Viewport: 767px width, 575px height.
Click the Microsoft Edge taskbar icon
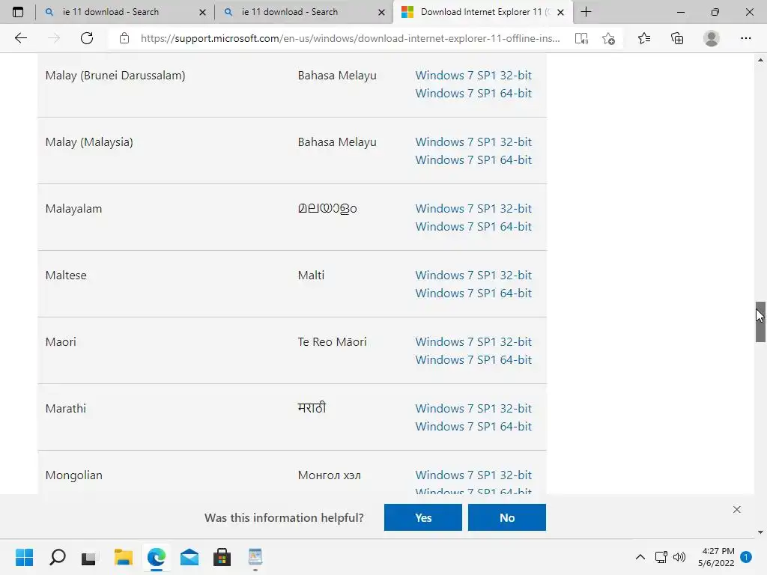click(x=157, y=557)
